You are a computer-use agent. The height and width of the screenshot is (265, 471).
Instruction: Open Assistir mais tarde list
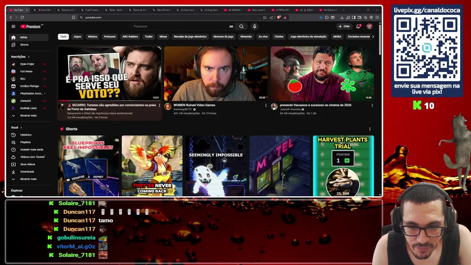(29, 149)
